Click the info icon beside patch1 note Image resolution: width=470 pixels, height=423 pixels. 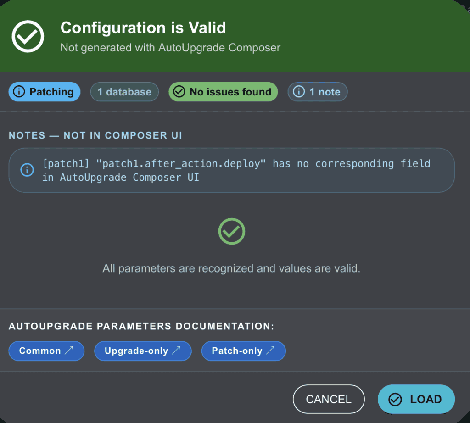27,170
